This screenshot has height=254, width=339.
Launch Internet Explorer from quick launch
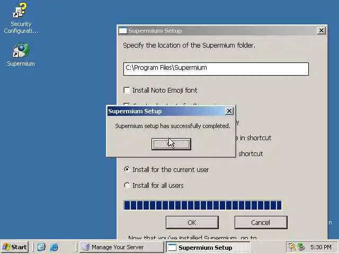54,247
